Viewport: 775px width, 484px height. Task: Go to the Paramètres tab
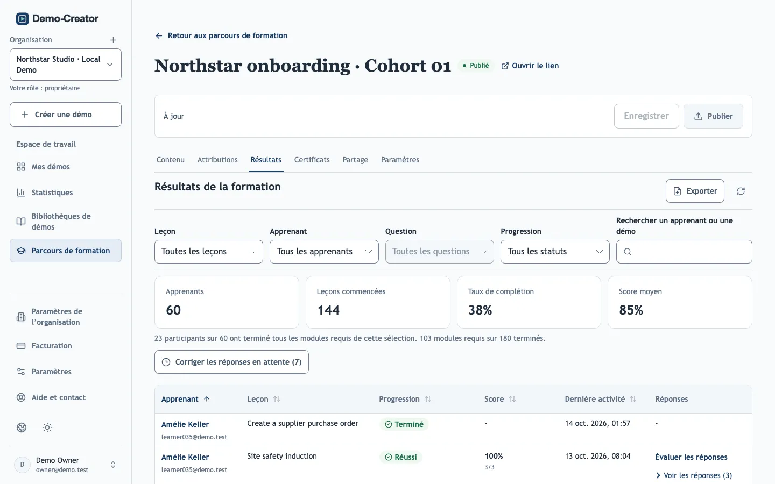coord(400,160)
